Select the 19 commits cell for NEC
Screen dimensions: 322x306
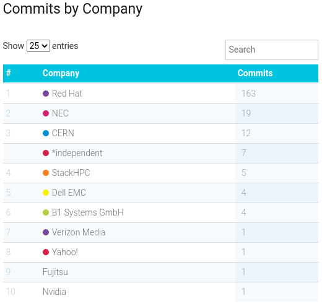277,113
